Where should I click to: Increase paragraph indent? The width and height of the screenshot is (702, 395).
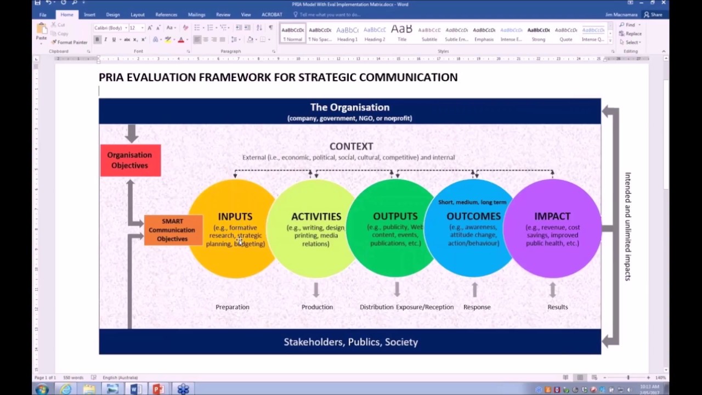click(x=247, y=27)
